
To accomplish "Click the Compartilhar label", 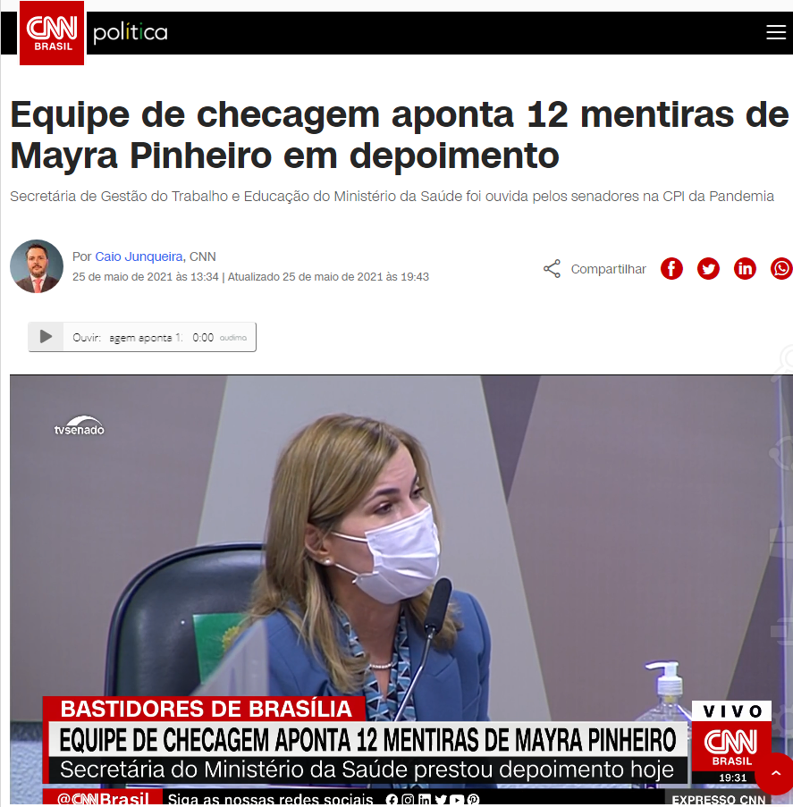I will pyautogui.click(x=608, y=269).
